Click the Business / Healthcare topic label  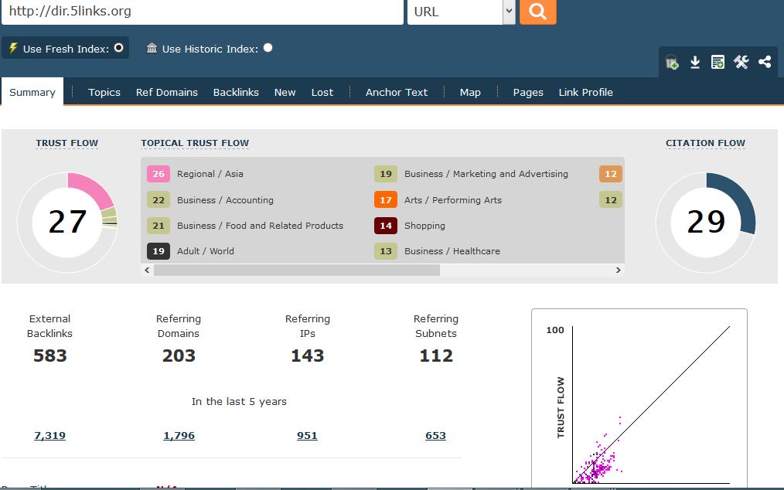point(452,251)
